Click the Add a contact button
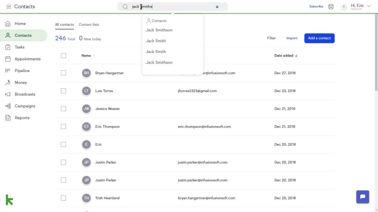Screen dimensions: 378x212 pos(319,38)
